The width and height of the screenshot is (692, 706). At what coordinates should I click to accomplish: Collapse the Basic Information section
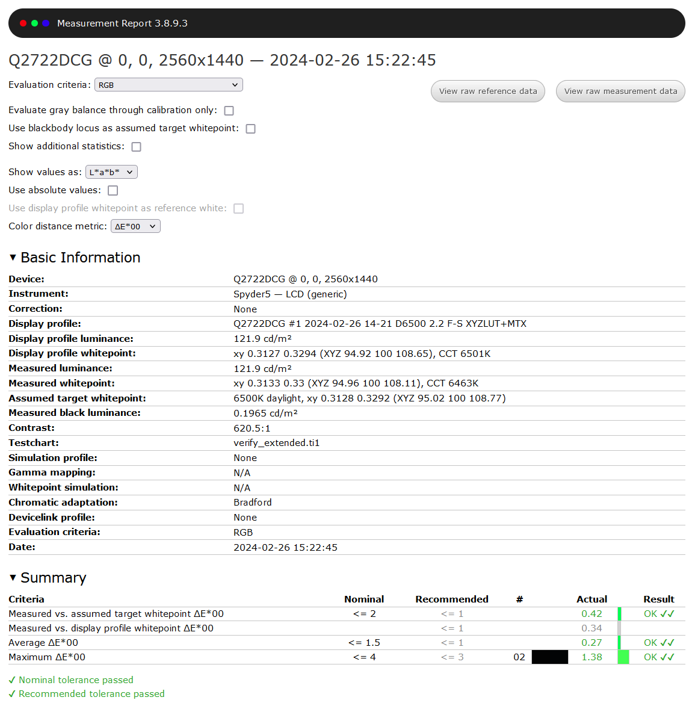point(13,258)
